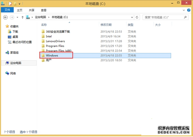Click the drive icon in address bar

tap(28, 17)
